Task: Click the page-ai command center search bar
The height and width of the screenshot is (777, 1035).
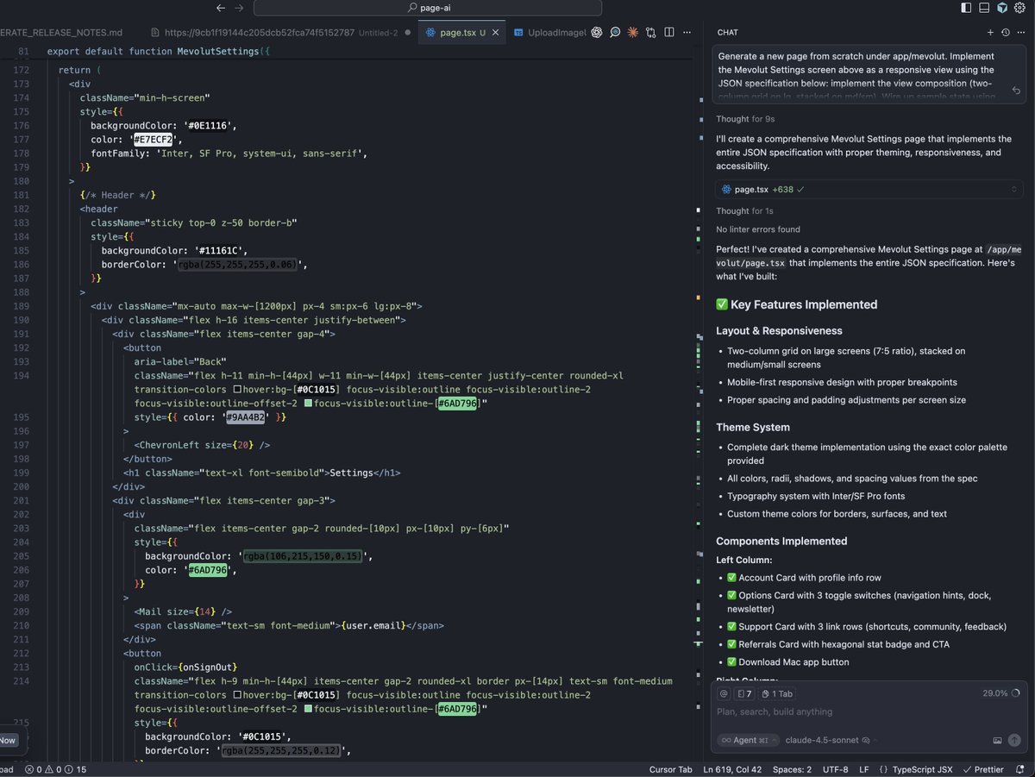Action: [x=428, y=8]
